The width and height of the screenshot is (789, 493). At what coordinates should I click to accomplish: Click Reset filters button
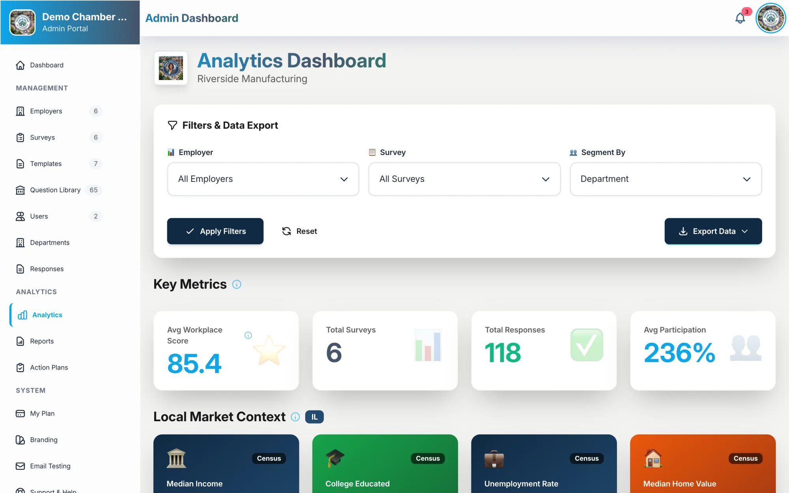click(x=300, y=231)
